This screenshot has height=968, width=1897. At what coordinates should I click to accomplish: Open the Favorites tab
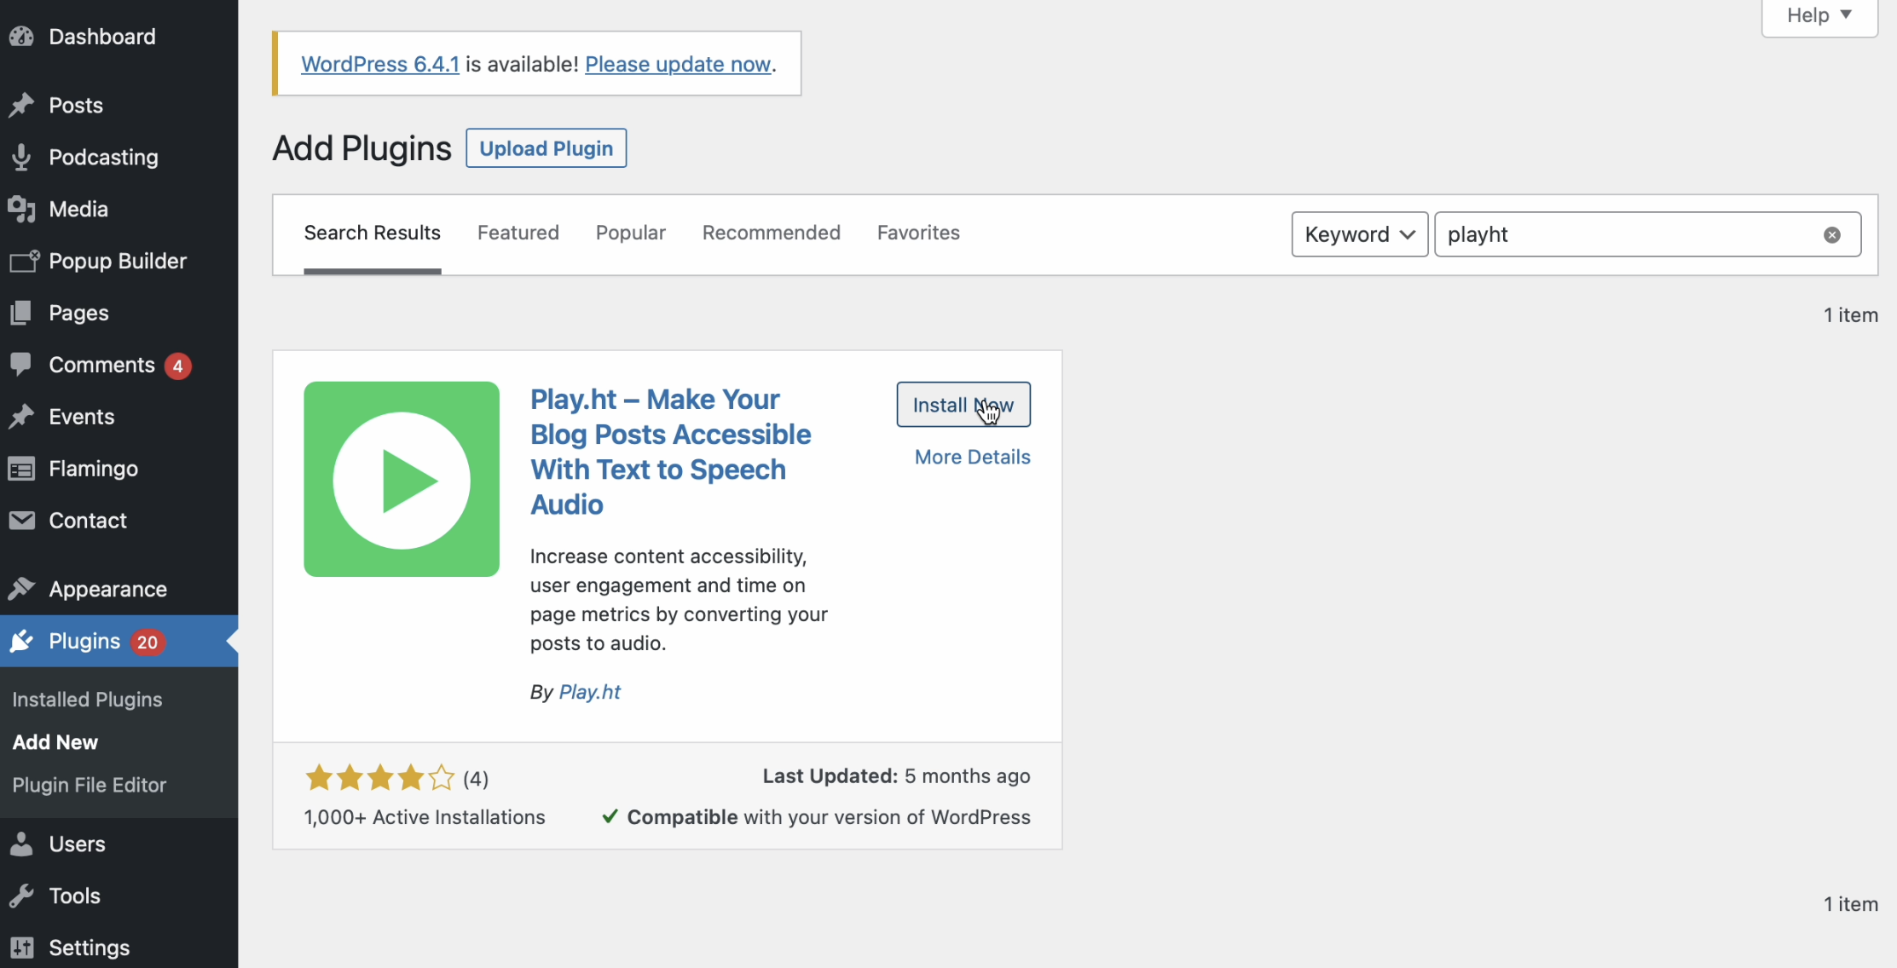[x=918, y=233]
